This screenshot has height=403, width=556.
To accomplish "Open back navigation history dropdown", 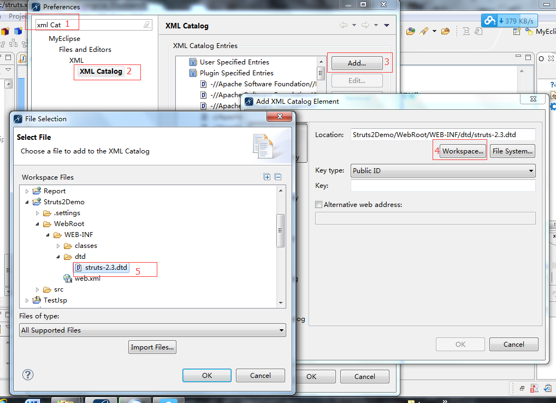I will tap(354, 25).
